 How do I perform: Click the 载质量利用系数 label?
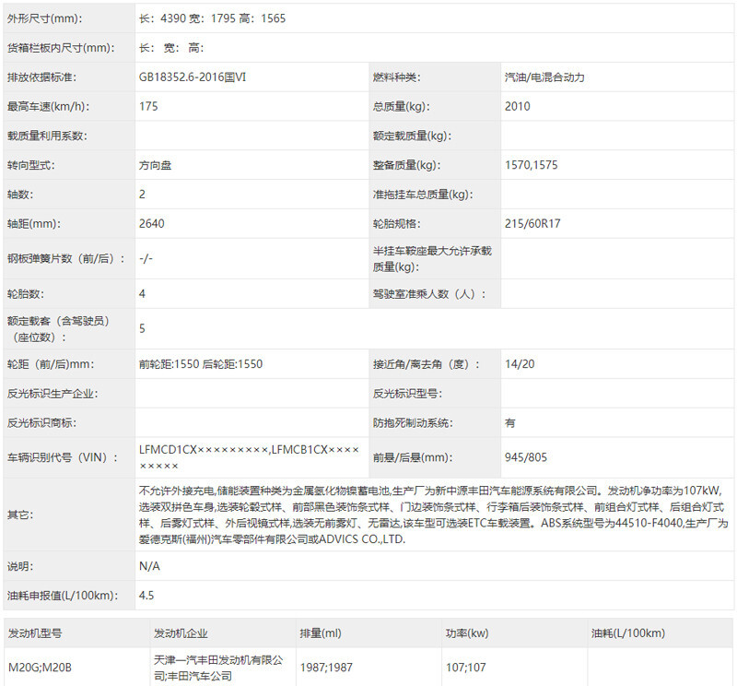coord(47,136)
